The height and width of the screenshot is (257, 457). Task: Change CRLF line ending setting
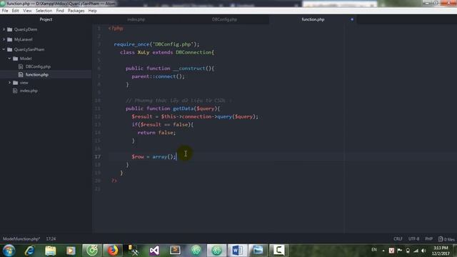[x=398, y=239]
